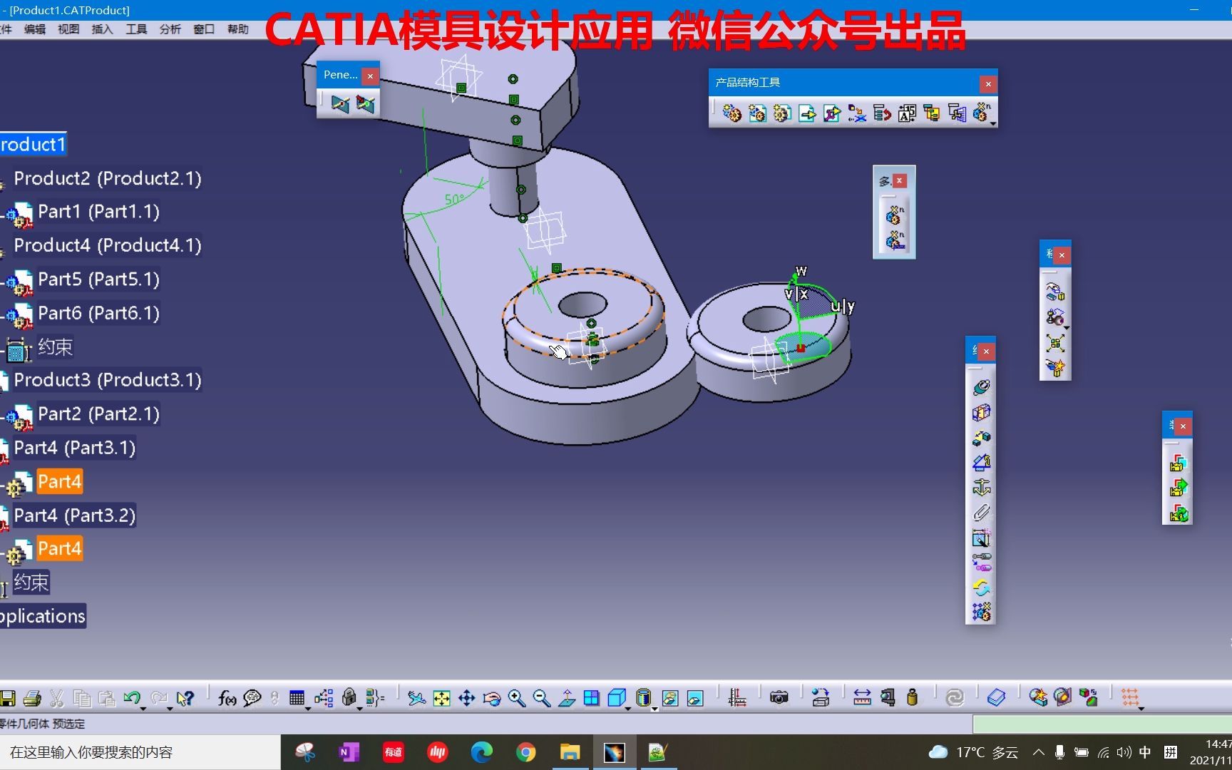Viewport: 1232px width, 770px height.
Task: Expand the Design Table flyout arrow
Action: 308,708
